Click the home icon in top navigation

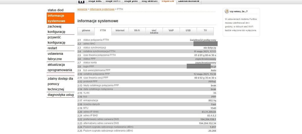81,2
